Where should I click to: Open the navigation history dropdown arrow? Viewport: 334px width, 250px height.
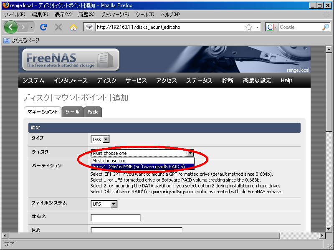[31, 27]
